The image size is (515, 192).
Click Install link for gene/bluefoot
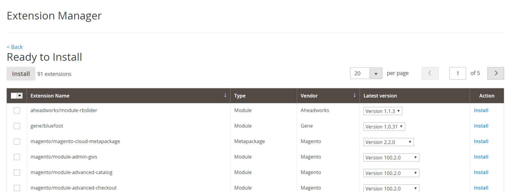click(481, 126)
